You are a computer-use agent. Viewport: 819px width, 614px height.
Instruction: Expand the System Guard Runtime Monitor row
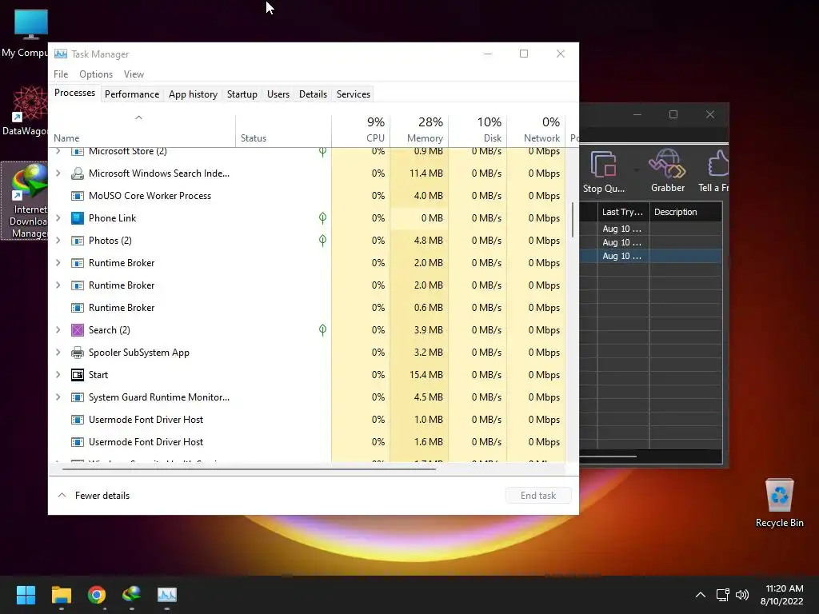(x=58, y=397)
